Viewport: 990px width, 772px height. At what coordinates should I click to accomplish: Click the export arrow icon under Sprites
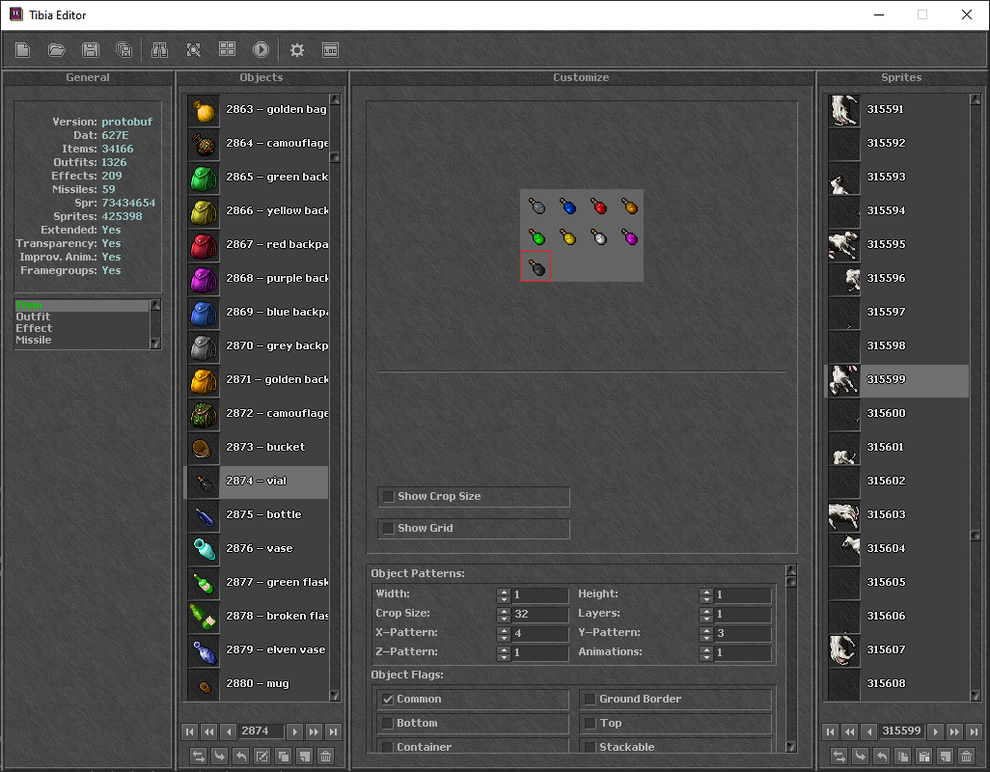[x=881, y=757]
